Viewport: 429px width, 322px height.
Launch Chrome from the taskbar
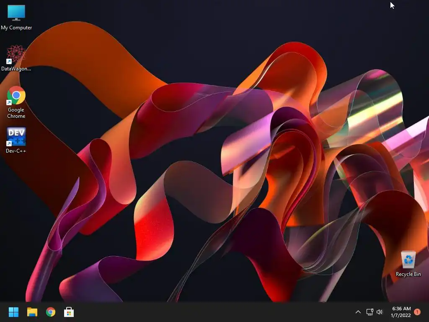pos(51,312)
